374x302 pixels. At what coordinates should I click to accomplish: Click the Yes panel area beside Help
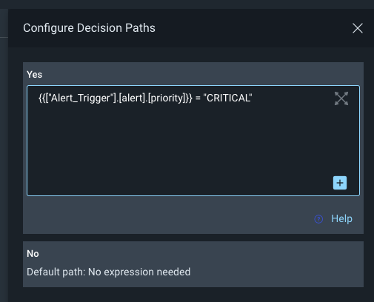(168, 215)
